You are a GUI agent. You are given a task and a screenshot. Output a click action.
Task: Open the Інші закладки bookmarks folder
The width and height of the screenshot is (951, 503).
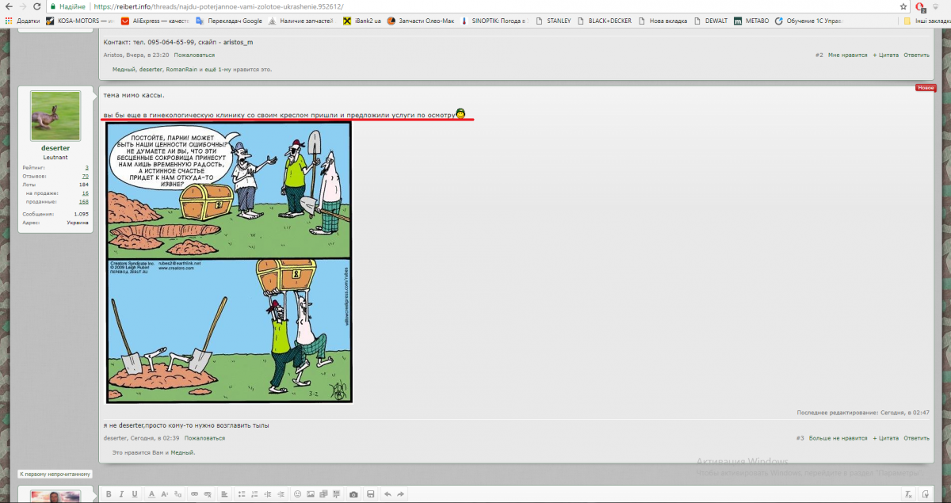click(x=926, y=21)
